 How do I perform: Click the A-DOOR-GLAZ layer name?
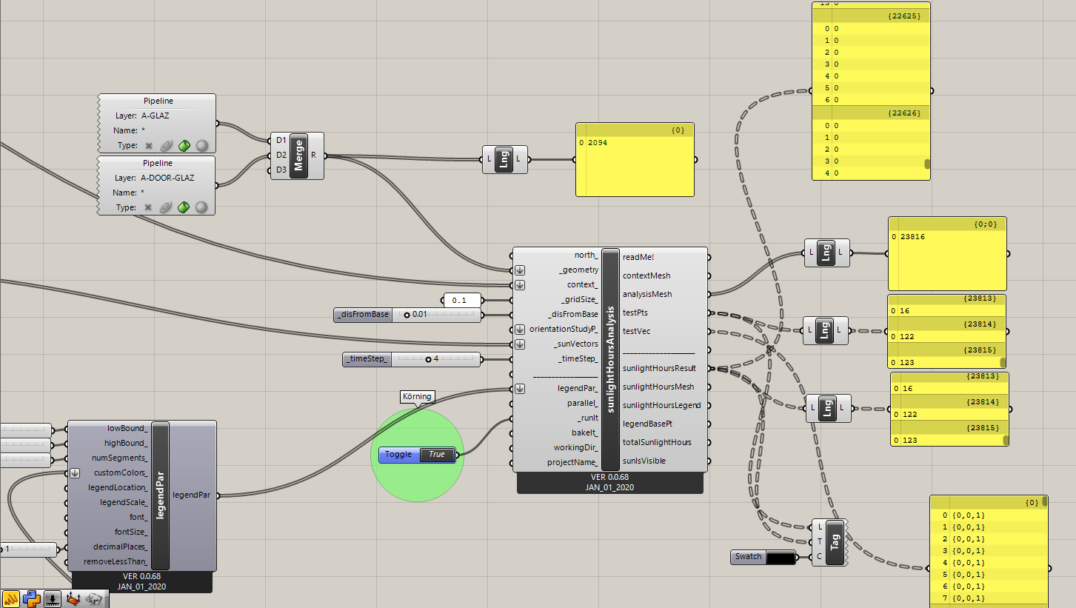pos(167,178)
